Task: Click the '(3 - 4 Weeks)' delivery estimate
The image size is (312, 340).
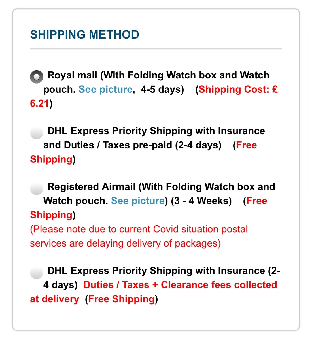Action: point(201,201)
